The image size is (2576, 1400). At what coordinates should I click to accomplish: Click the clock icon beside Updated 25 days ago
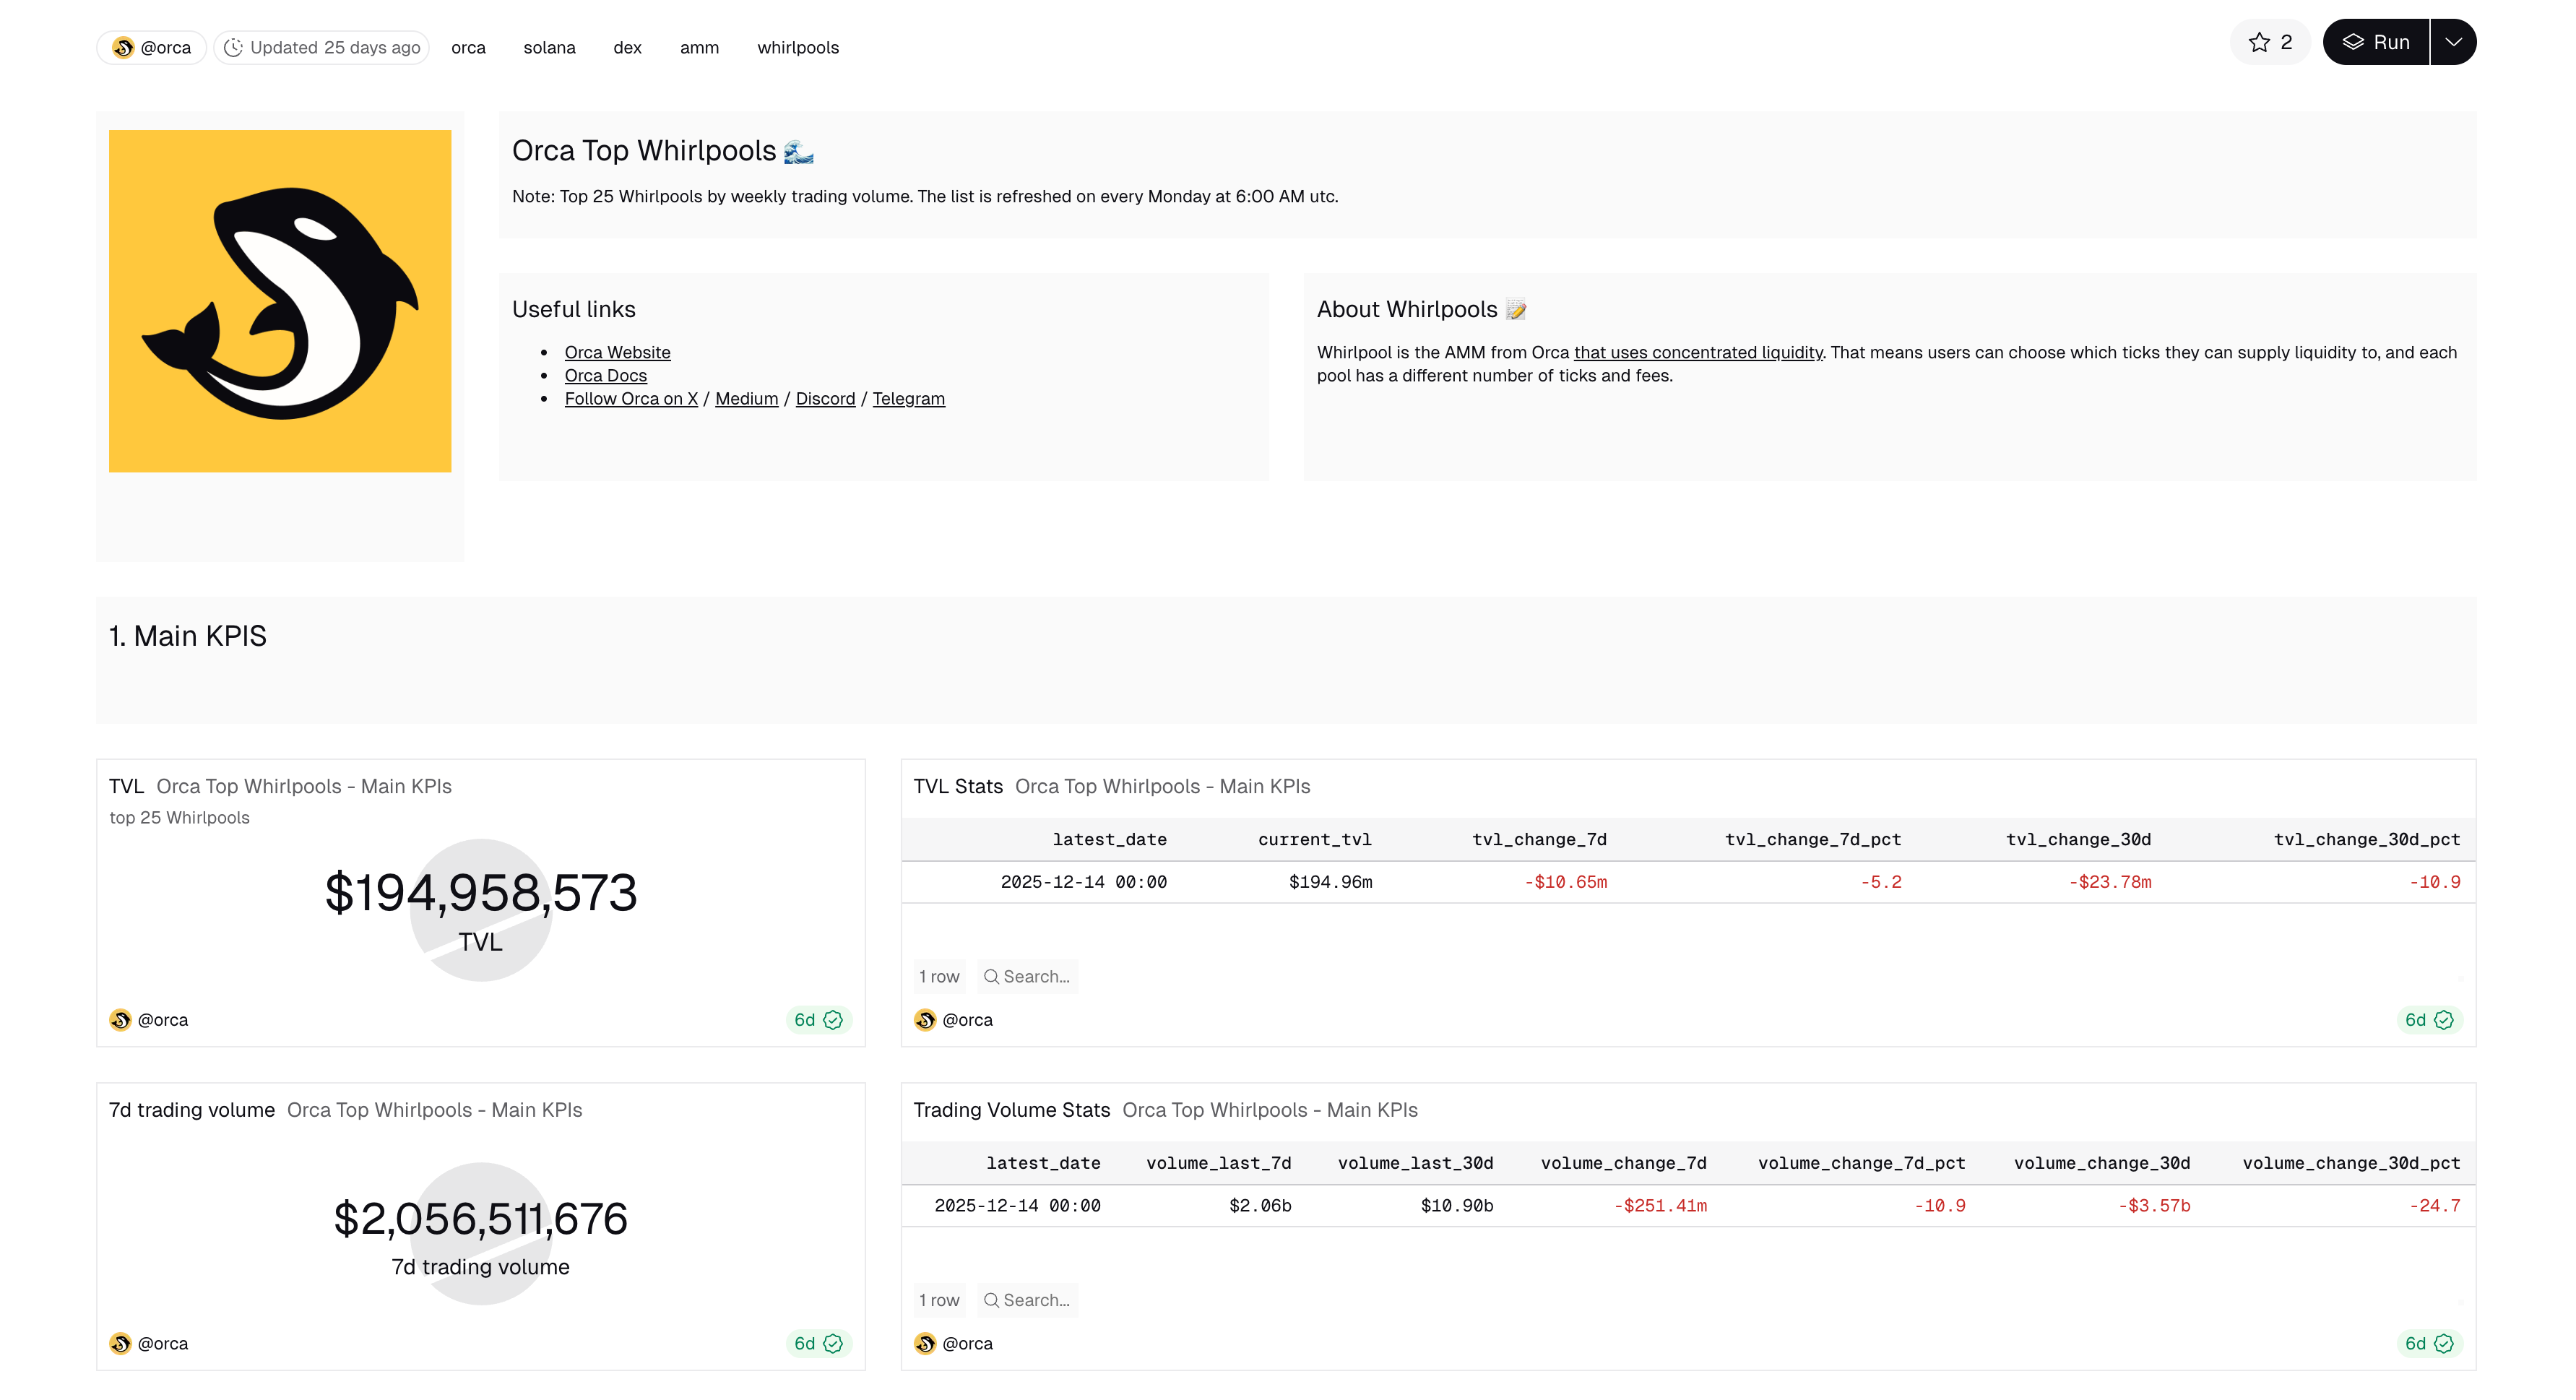coord(233,47)
